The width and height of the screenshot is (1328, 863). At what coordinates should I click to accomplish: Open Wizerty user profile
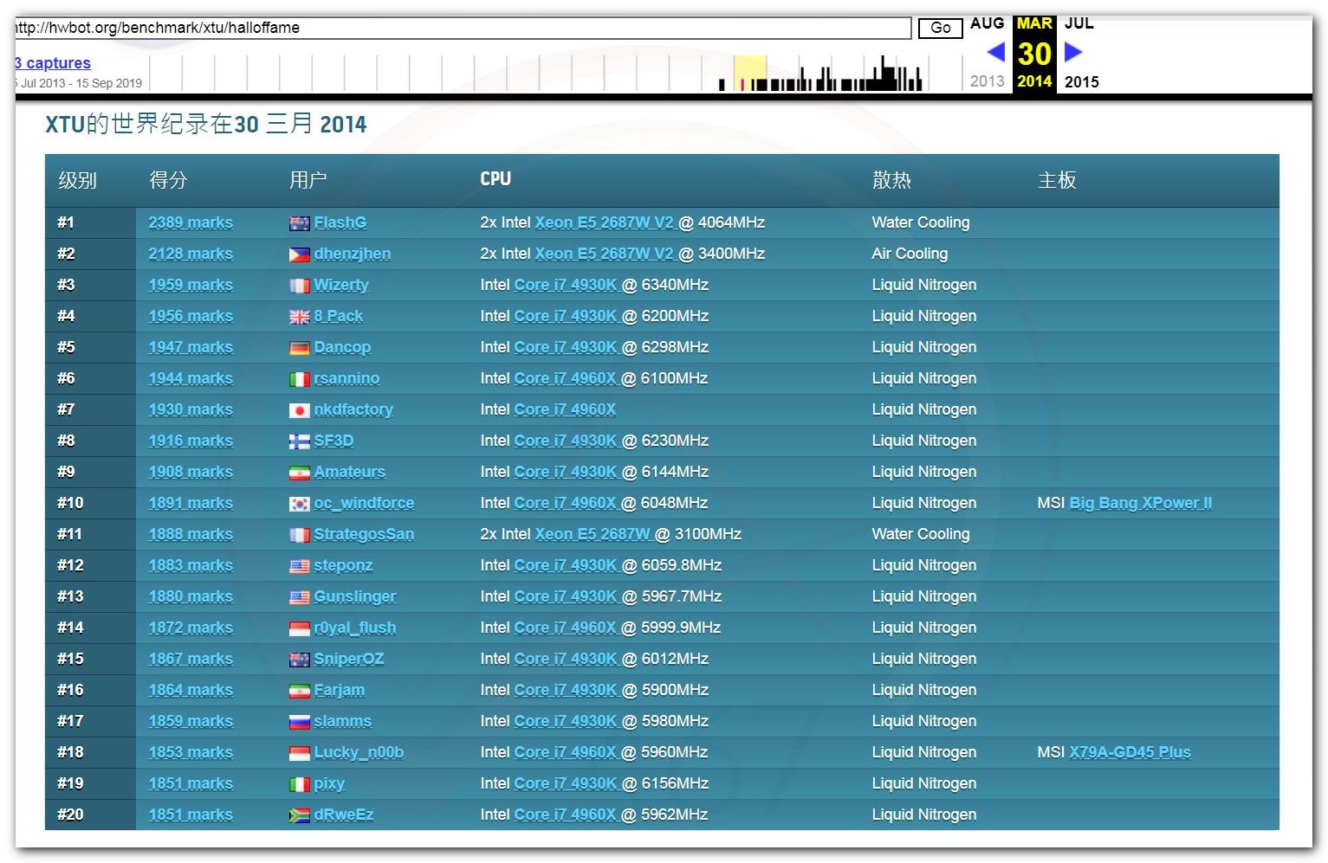(x=340, y=285)
